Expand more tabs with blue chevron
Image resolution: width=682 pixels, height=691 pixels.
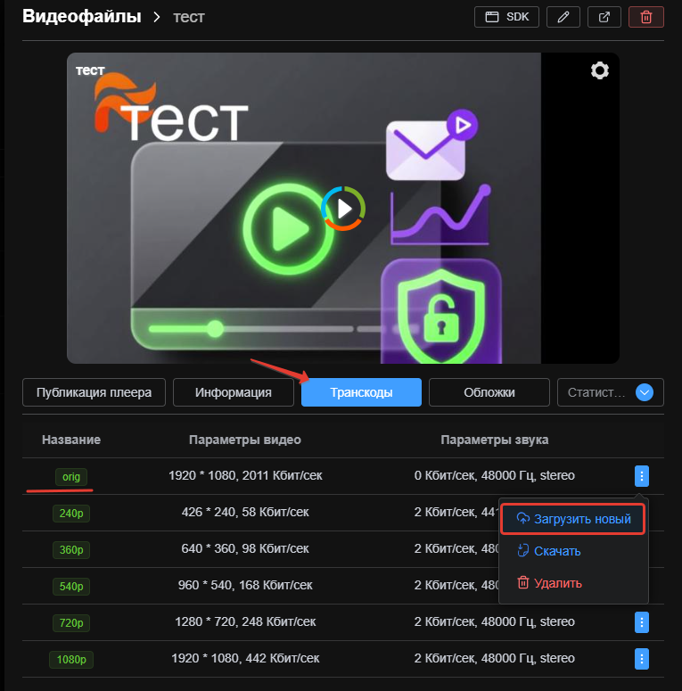pyautogui.click(x=644, y=392)
